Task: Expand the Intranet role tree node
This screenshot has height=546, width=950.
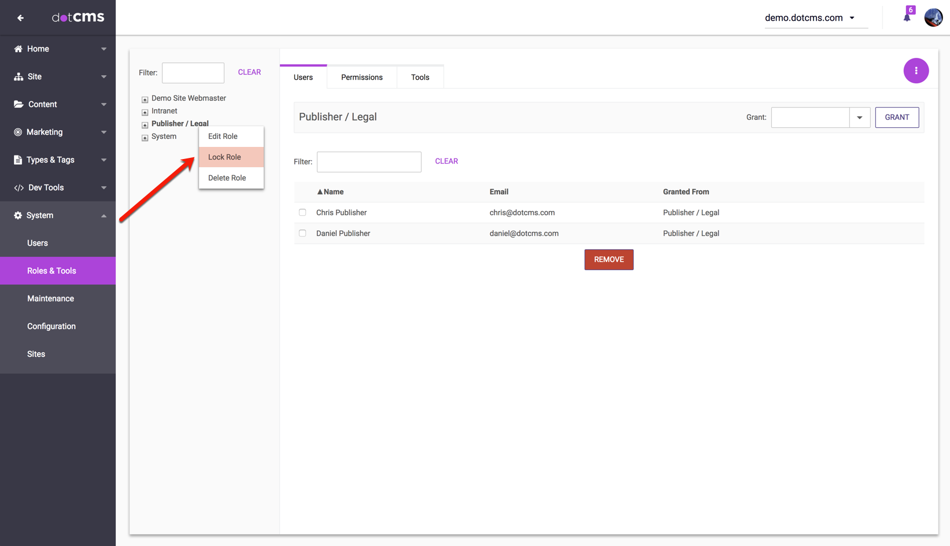Action: [145, 112]
